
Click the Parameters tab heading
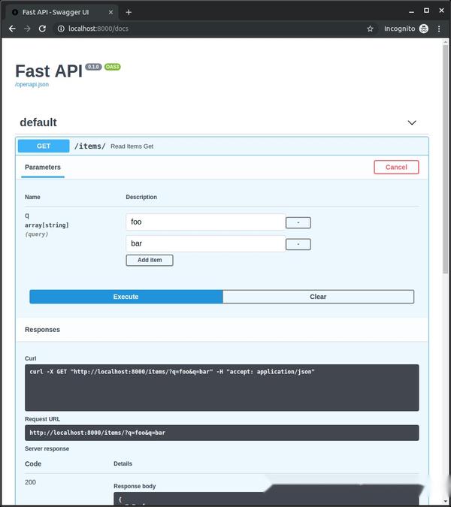coord(43,167)
